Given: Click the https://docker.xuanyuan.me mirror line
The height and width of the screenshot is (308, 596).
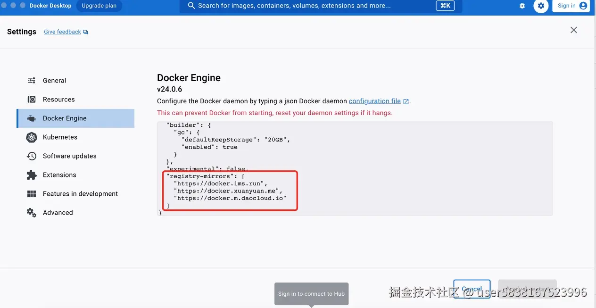Looking at the screenshot, I should (x=228, y=191).
